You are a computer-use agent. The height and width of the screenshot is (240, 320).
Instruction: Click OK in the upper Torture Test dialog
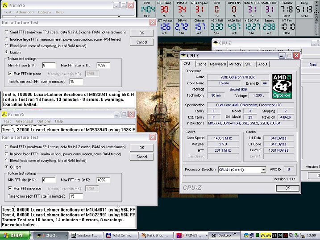[x=141, y=33]
